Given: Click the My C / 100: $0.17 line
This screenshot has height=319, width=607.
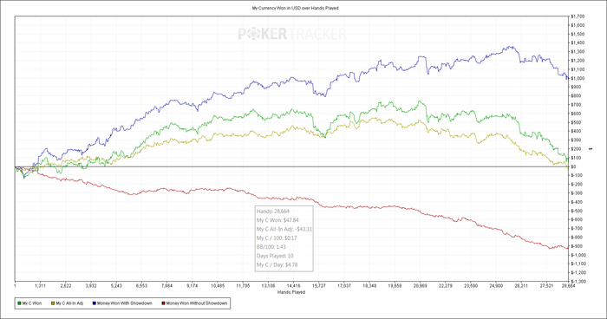Looking at the screenshot, I should (277, 238).
